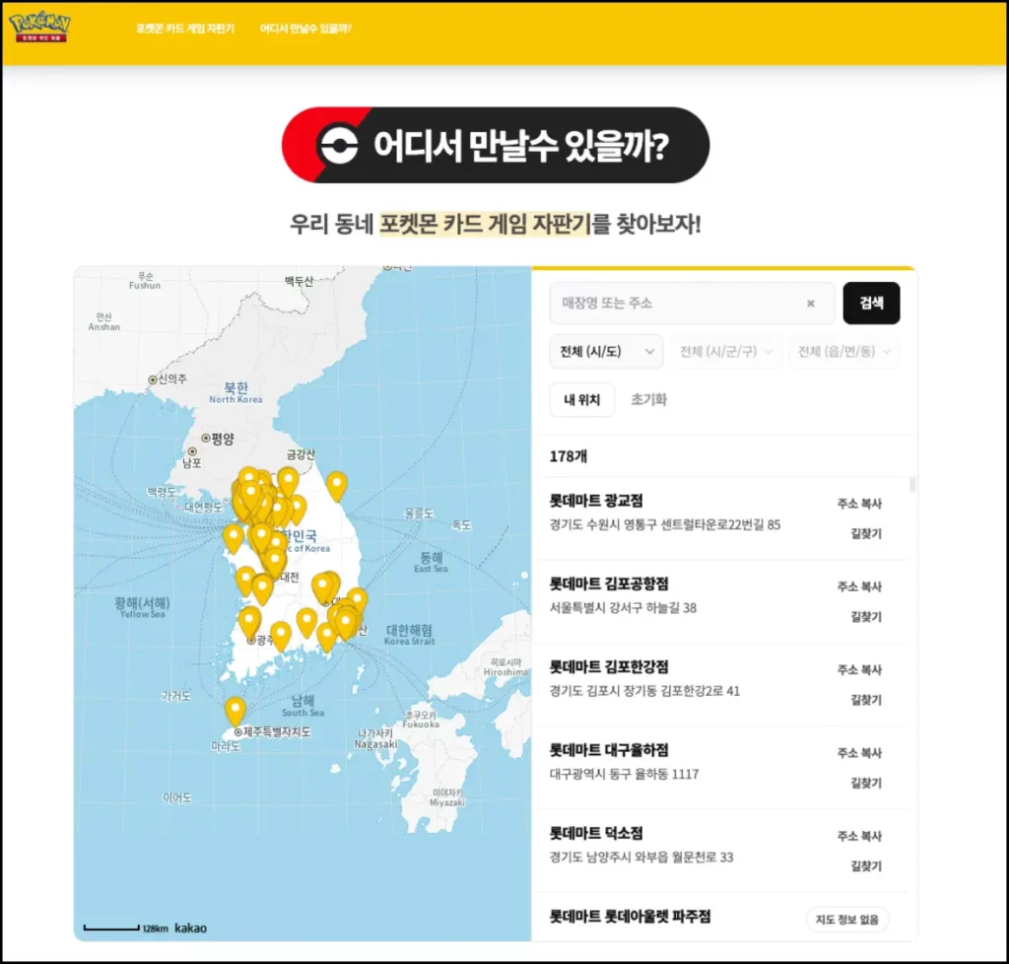The width and height of the screenshot is (1009, 964).
Task: Click the 검색 search button
Action: pos(871,304)
